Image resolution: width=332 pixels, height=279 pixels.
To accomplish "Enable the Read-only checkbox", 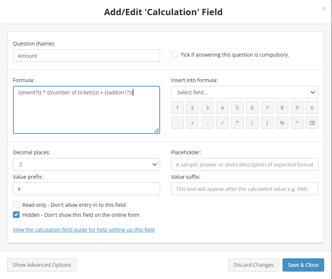I will pyautogui.click(x=16, y=205).
